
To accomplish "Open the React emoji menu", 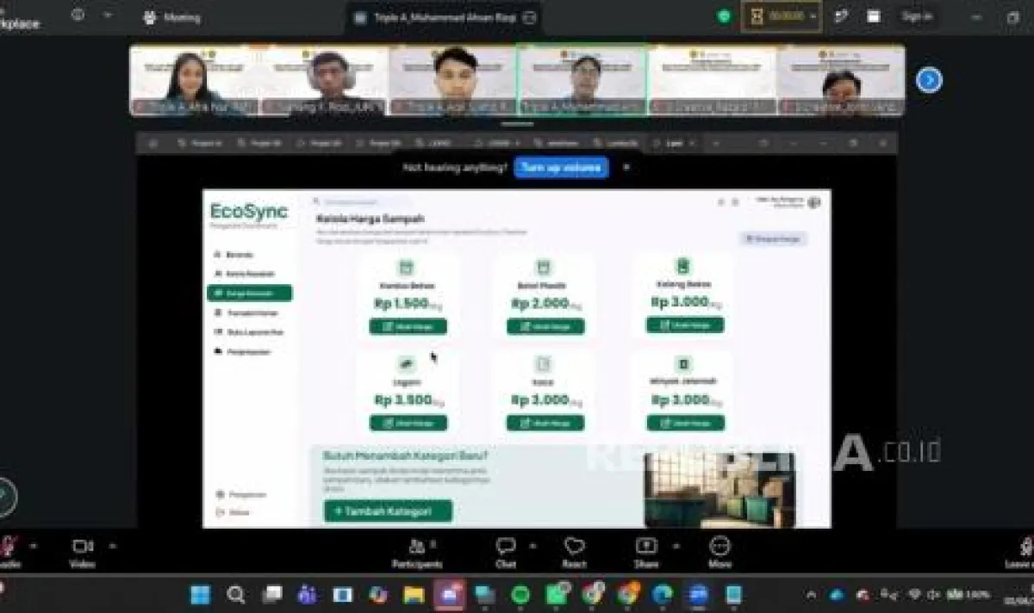I will pos(574,552).
